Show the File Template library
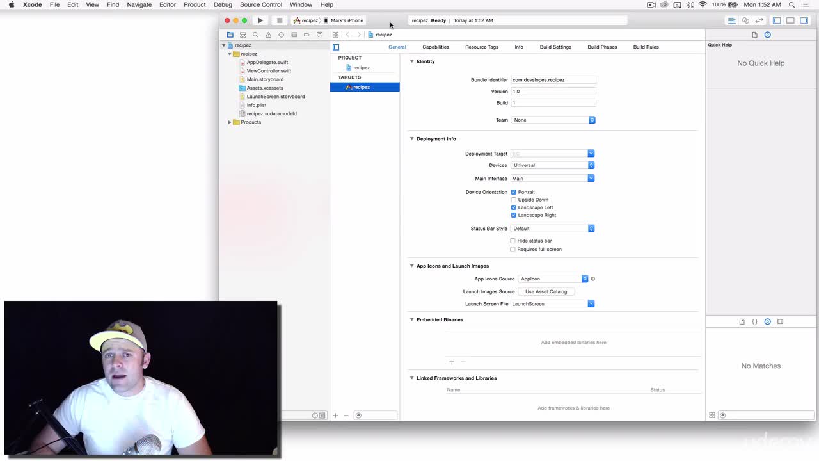 (x=742, y=321)
